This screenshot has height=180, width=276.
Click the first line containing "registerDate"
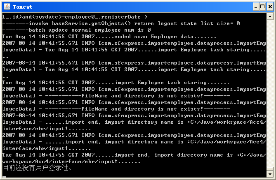[x=75, y=17]
